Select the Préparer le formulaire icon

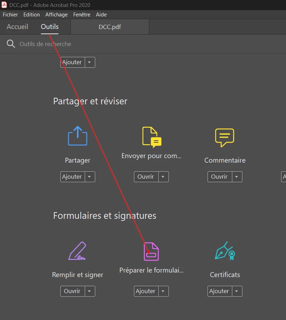click(x=151, y=251)
